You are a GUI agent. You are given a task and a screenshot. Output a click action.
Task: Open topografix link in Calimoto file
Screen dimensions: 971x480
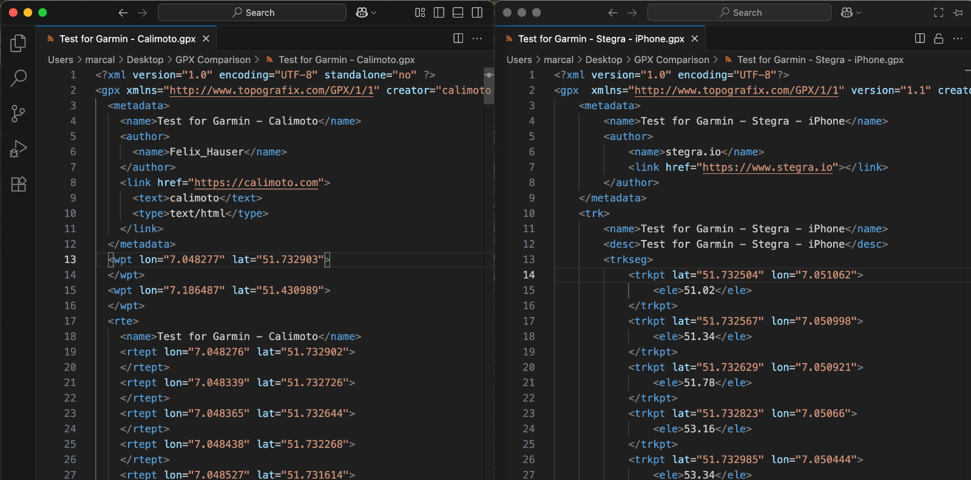[x=272, y=90]
